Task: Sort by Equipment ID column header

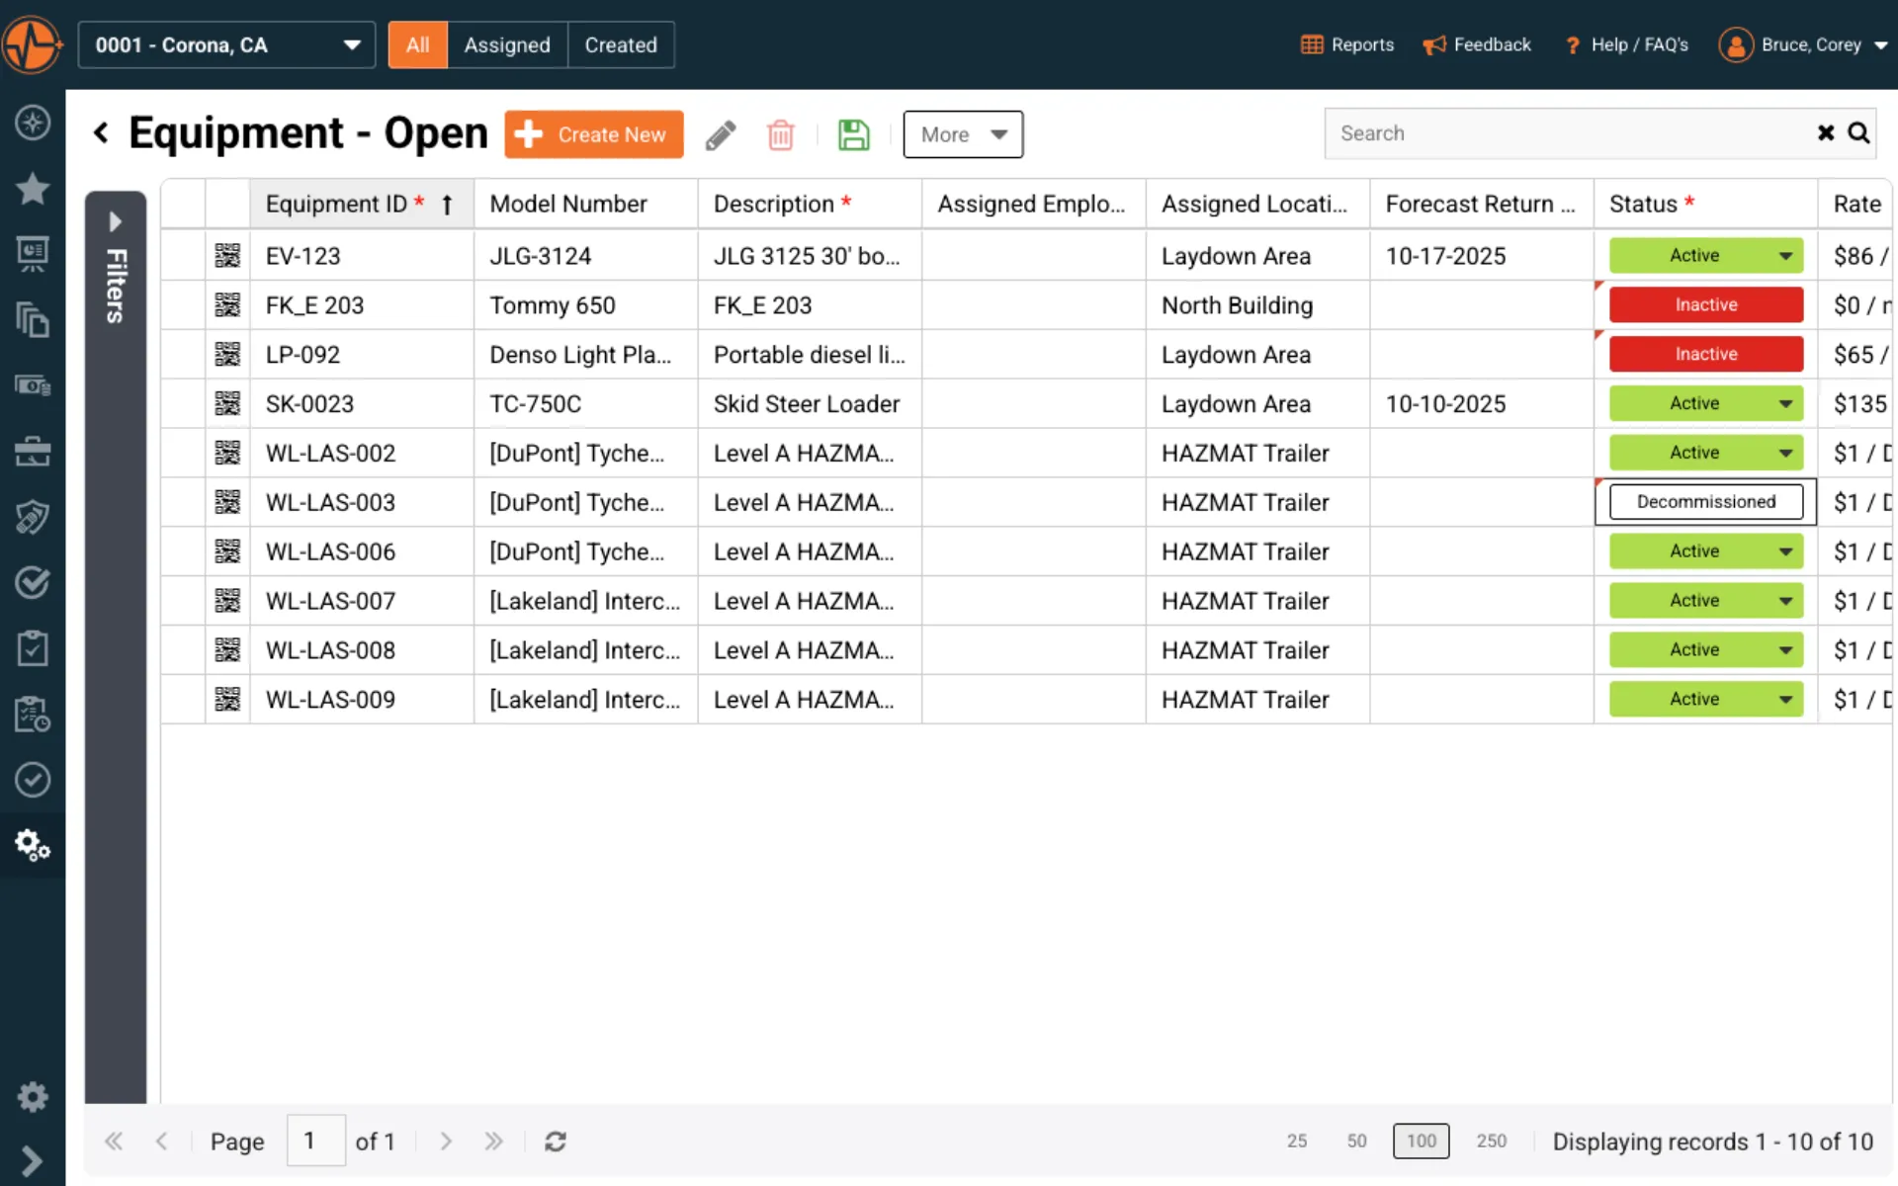Action: click(x=362, y=204)
